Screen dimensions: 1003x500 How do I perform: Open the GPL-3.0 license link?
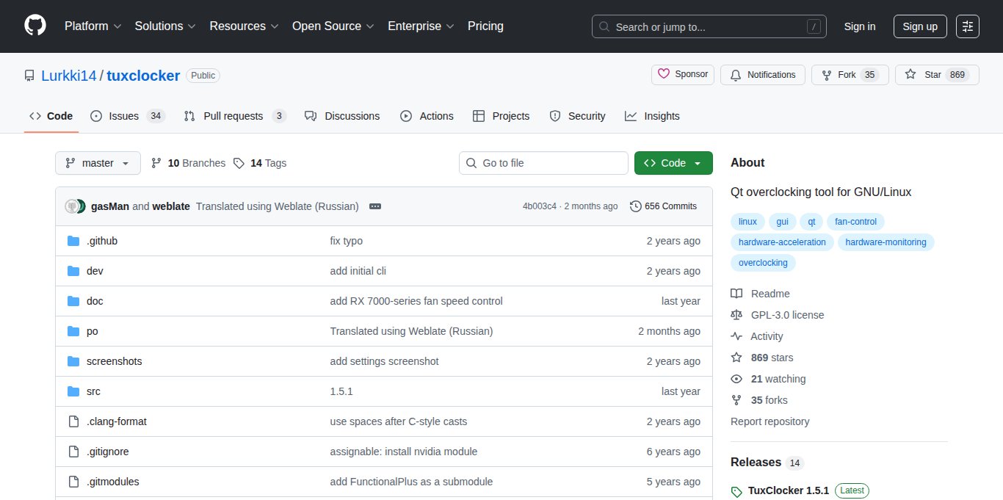[x=787, y=315]
